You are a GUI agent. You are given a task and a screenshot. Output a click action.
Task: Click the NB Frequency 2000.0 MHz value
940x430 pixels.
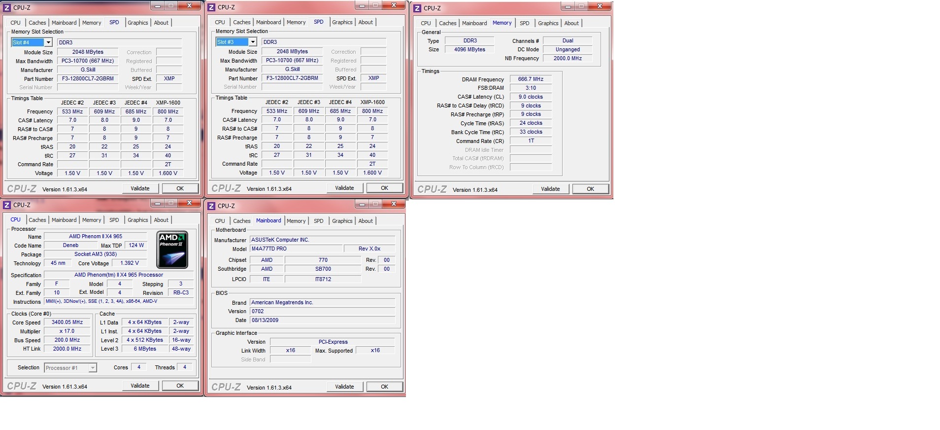(568, 58)
